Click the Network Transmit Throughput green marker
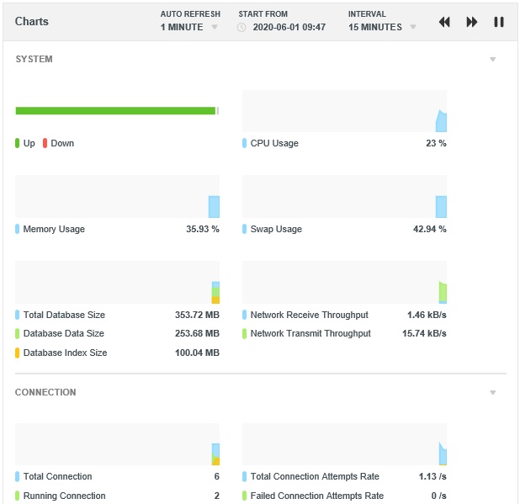The width and height of the screenshot is (520, 504). (x=244, y=333)
